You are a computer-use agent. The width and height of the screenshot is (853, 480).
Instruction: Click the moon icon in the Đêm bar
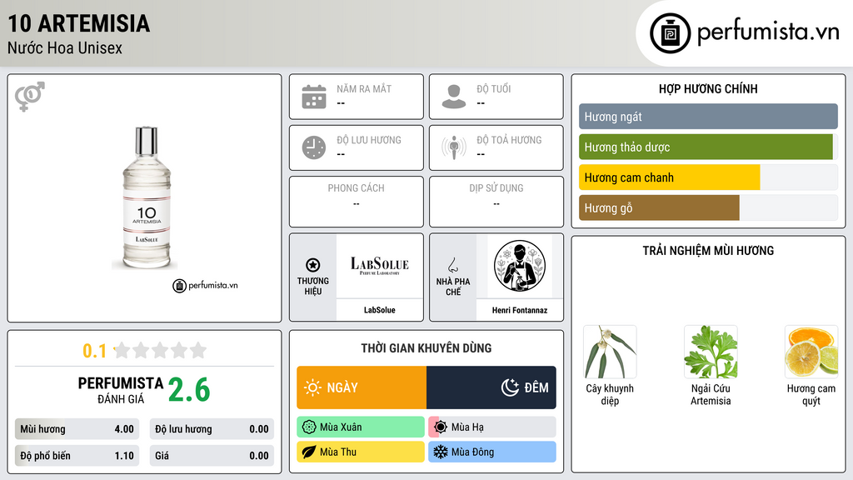pos(510,387)
